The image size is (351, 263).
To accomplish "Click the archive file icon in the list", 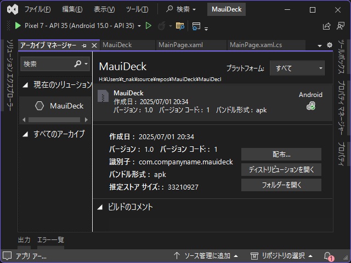I will [103, 96].
